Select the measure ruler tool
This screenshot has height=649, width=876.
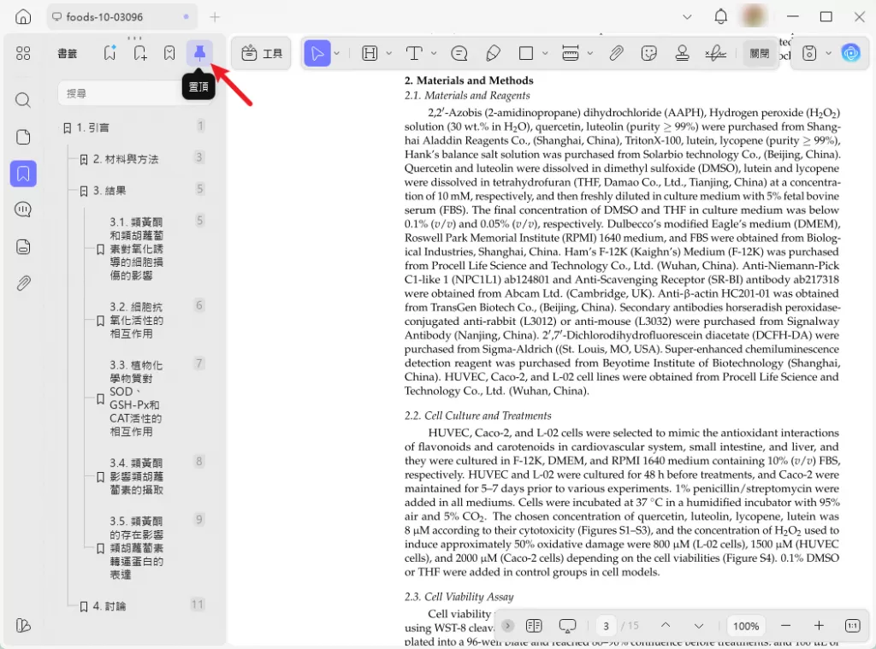click(571, 53)
